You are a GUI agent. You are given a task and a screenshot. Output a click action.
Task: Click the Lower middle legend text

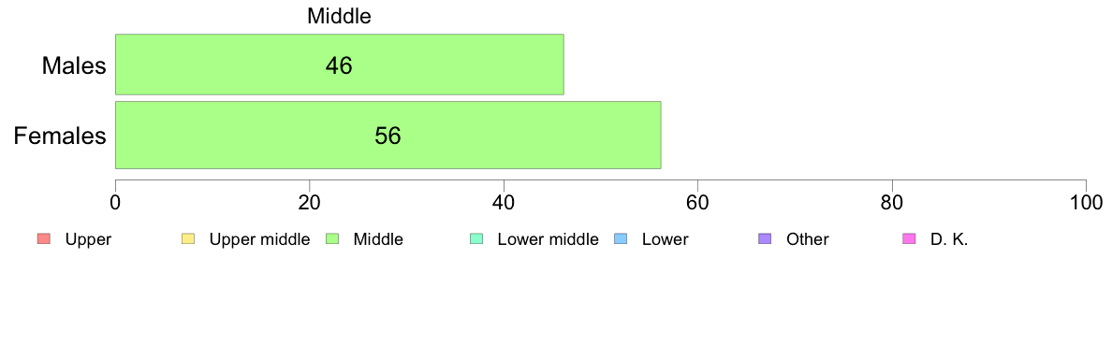point(549,239)
